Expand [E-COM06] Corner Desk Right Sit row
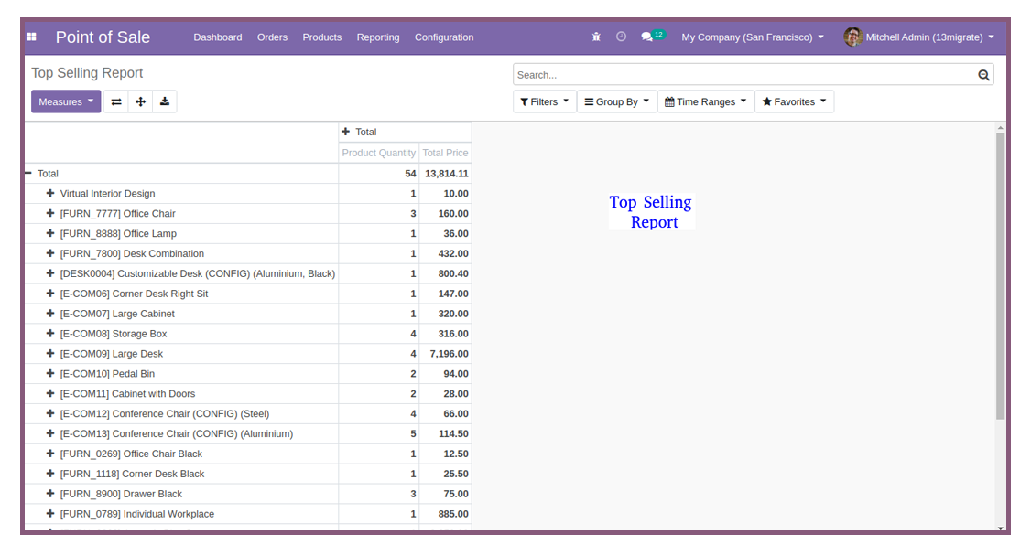The width and height of the screenshot is (1031, 555). coord(50,294)
